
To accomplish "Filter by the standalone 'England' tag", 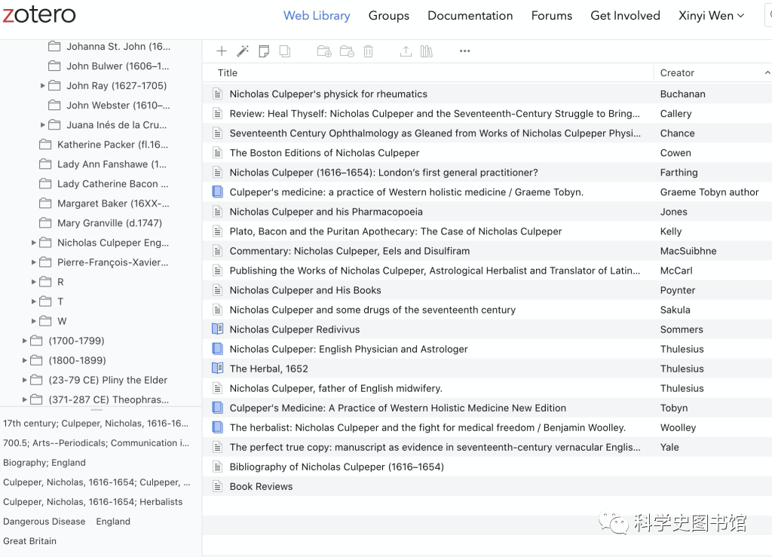I will [113, 522].
